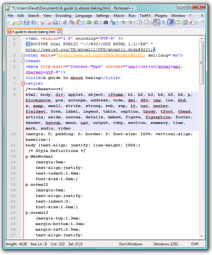This screenshot has width=212, height=255.
Task: Click the Zoom In toolbar icon
Action: 122,22
